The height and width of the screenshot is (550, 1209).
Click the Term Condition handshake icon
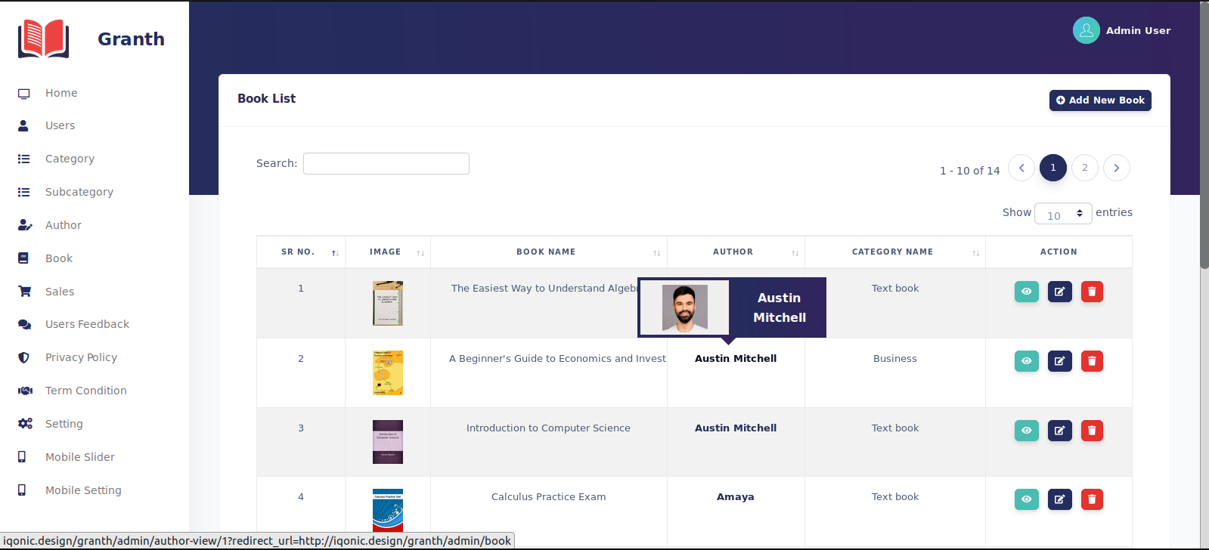pyautogui.click(x=25, y=391)
